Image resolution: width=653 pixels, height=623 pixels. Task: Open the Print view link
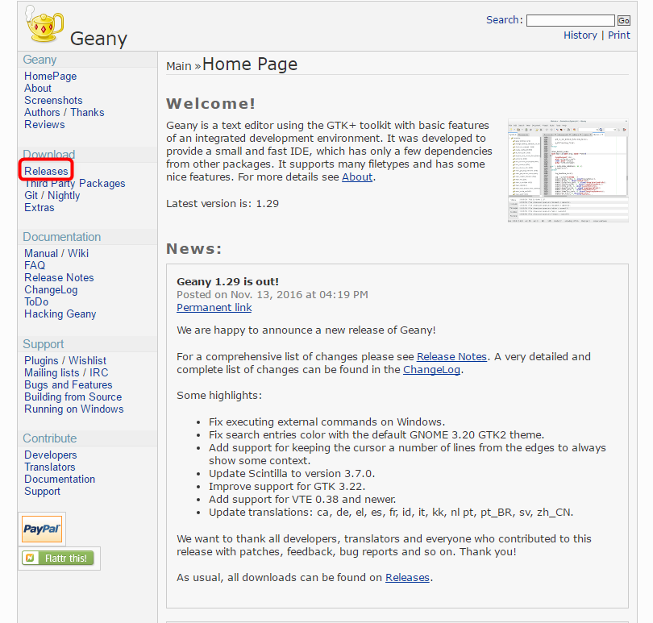(619, 35)
